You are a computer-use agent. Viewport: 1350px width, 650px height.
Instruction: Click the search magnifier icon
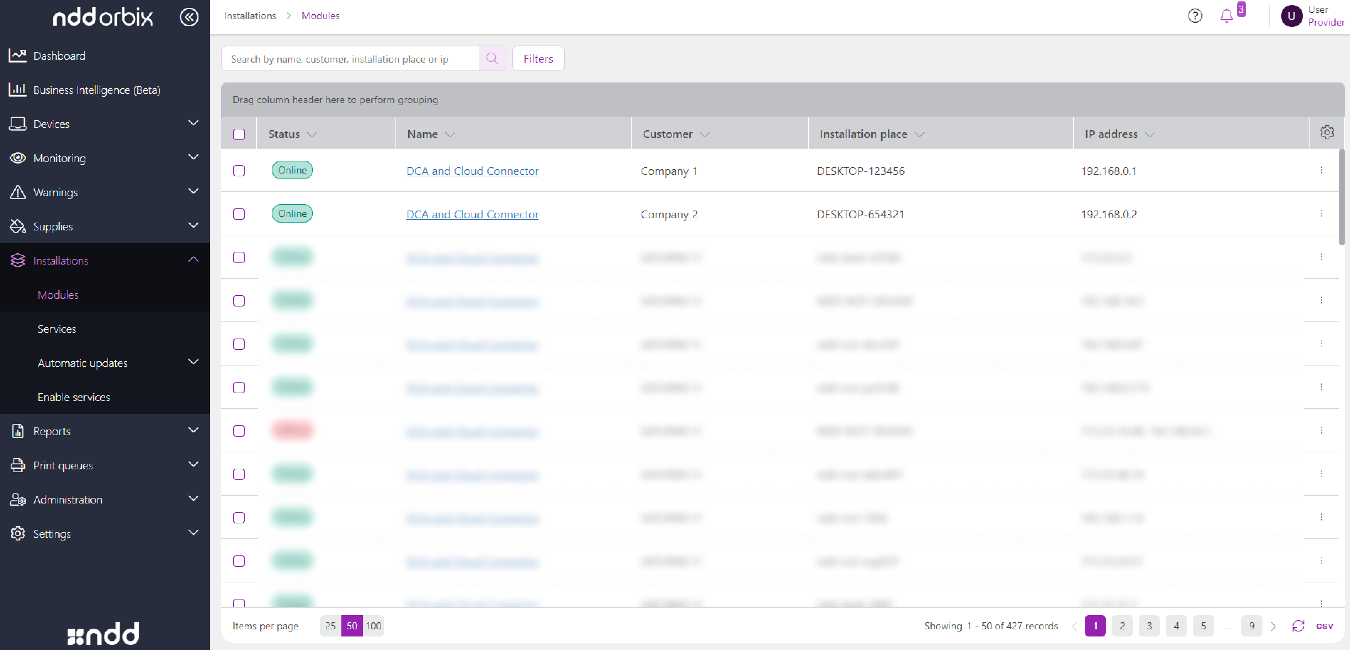tap(491, 58)
